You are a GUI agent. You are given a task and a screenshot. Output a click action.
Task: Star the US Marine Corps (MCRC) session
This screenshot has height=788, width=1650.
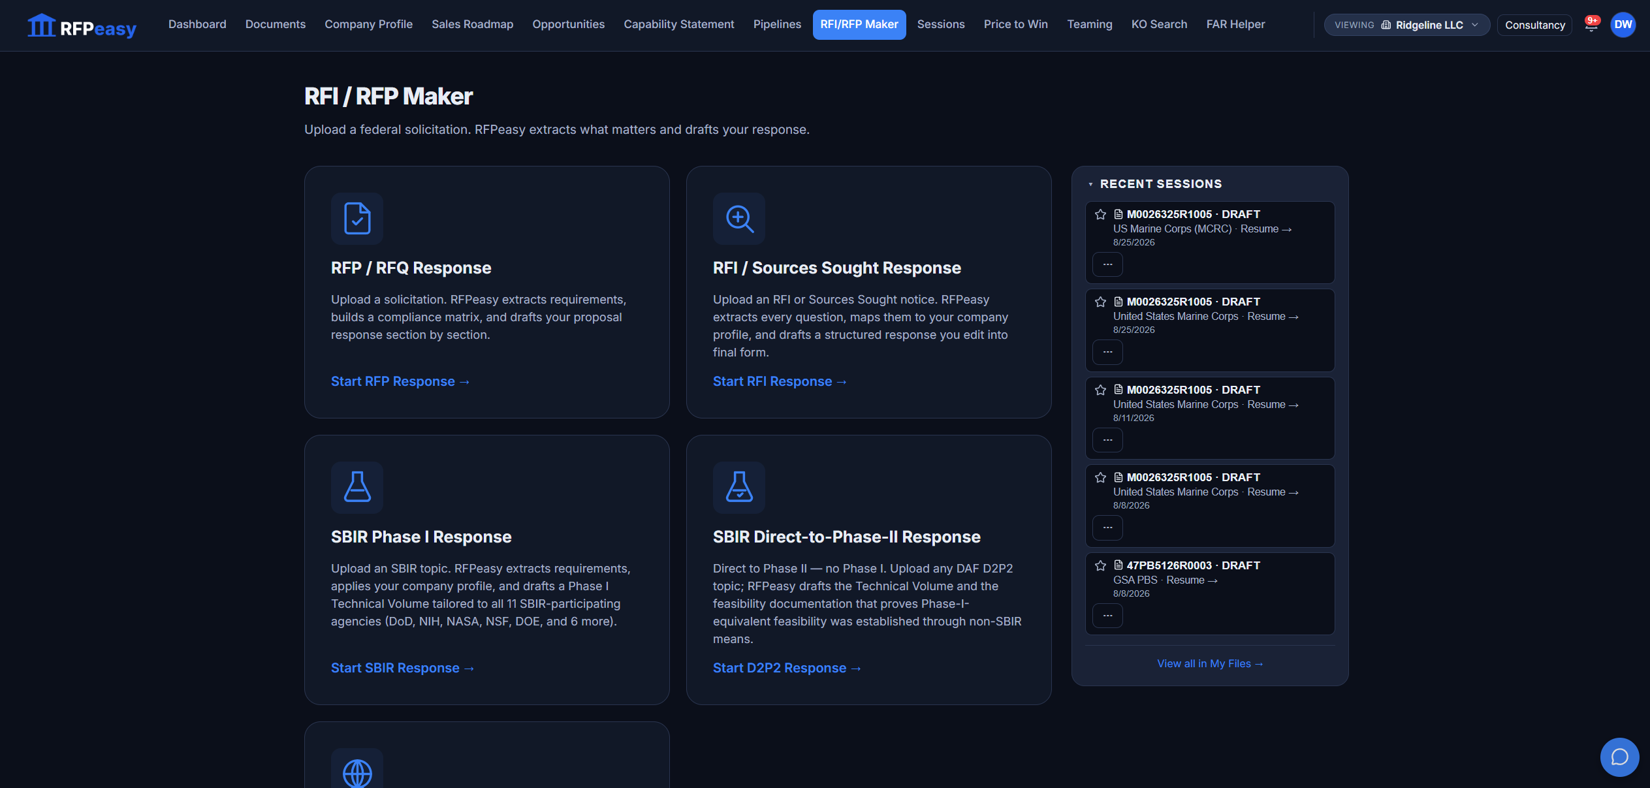1100,214
